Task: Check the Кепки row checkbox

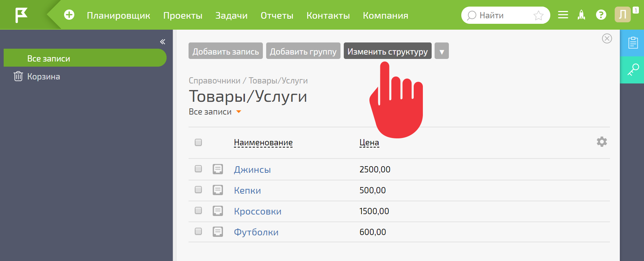Action: coord(198,190)
